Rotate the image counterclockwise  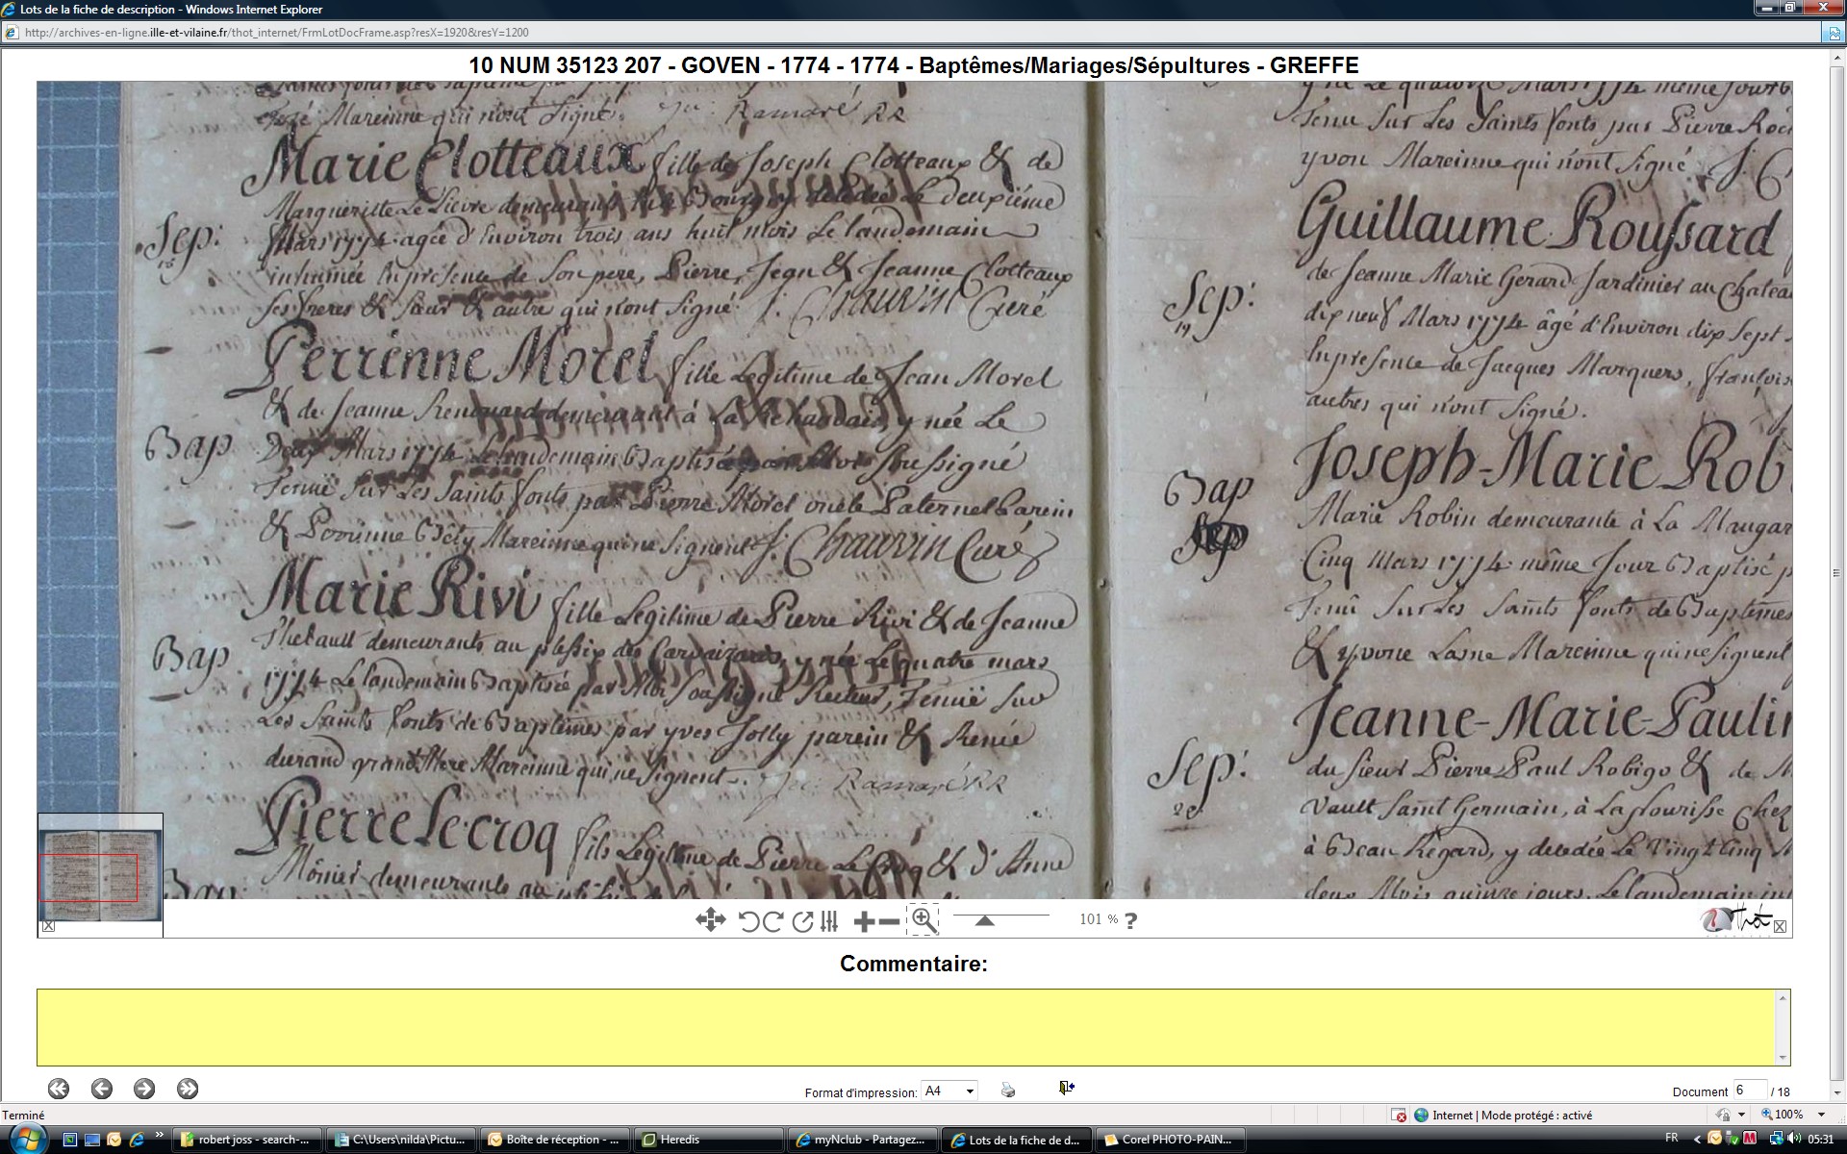[748, 921]
